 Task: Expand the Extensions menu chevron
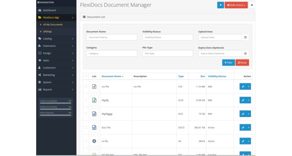click(73, 46)
